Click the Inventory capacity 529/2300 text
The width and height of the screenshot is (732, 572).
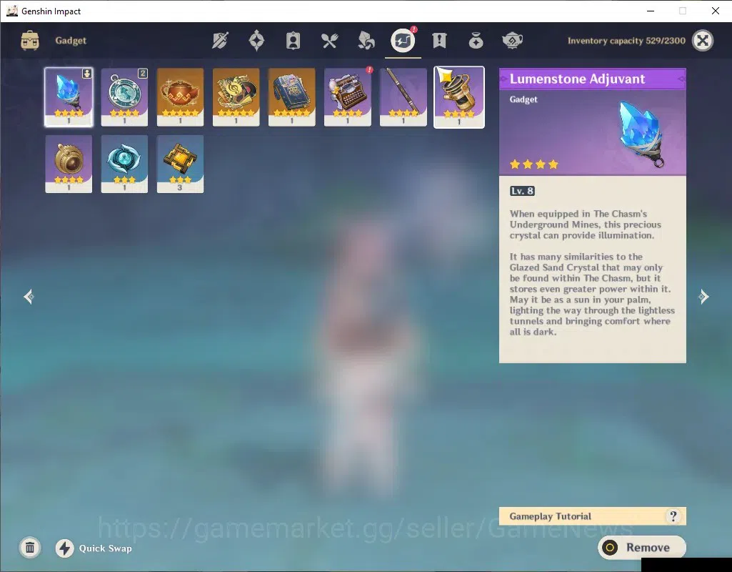(x=626, y=41)
